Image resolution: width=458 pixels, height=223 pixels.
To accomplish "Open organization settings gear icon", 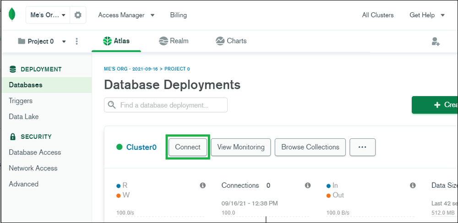I will [78, 15].
